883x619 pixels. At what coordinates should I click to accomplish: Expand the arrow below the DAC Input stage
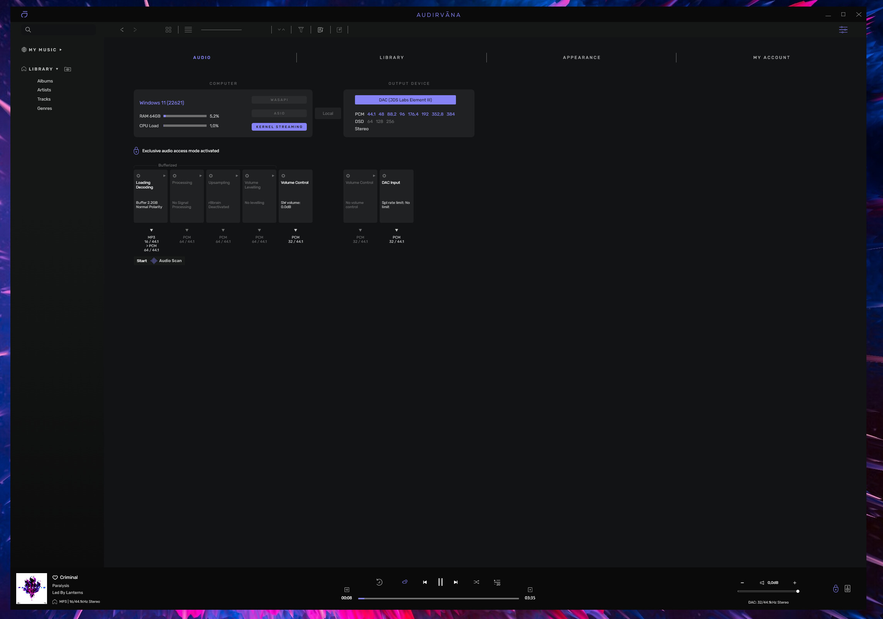pos(397,230)
